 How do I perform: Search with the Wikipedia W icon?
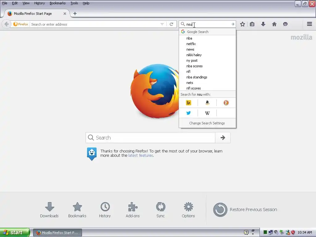(x=207, y=113)
